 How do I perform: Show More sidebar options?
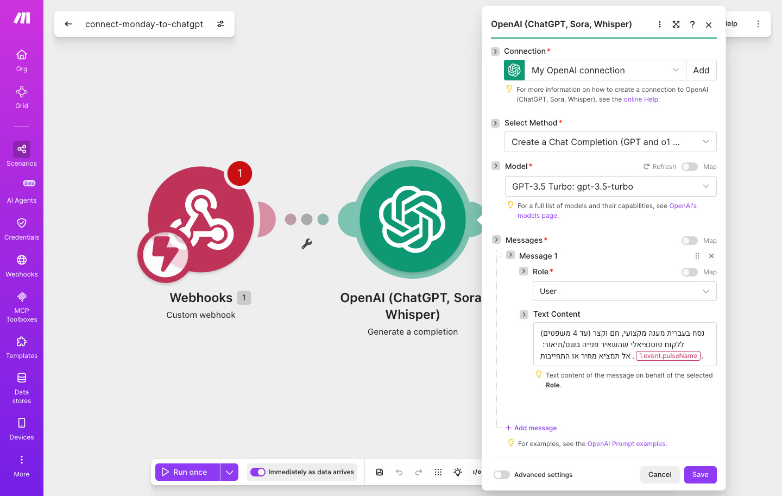click(22, 466)
